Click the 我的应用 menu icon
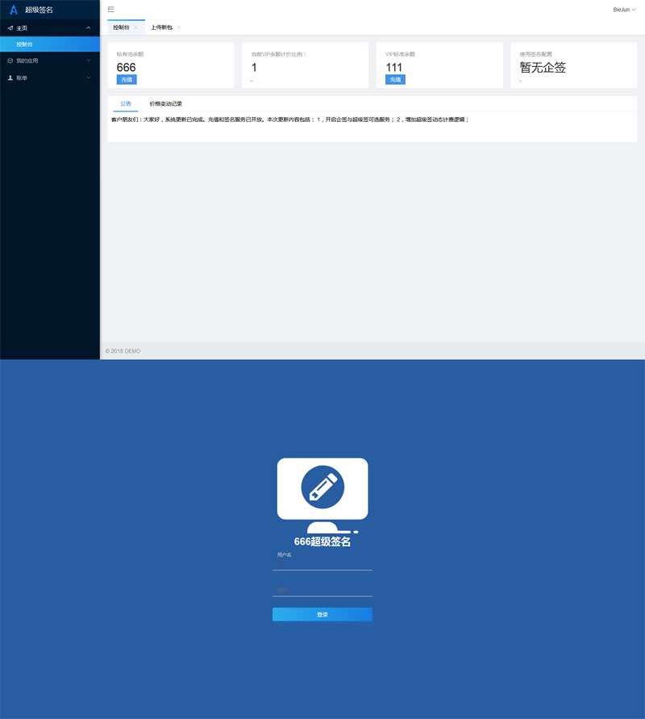Screen dimensions: 645x719 click(10, 61)
